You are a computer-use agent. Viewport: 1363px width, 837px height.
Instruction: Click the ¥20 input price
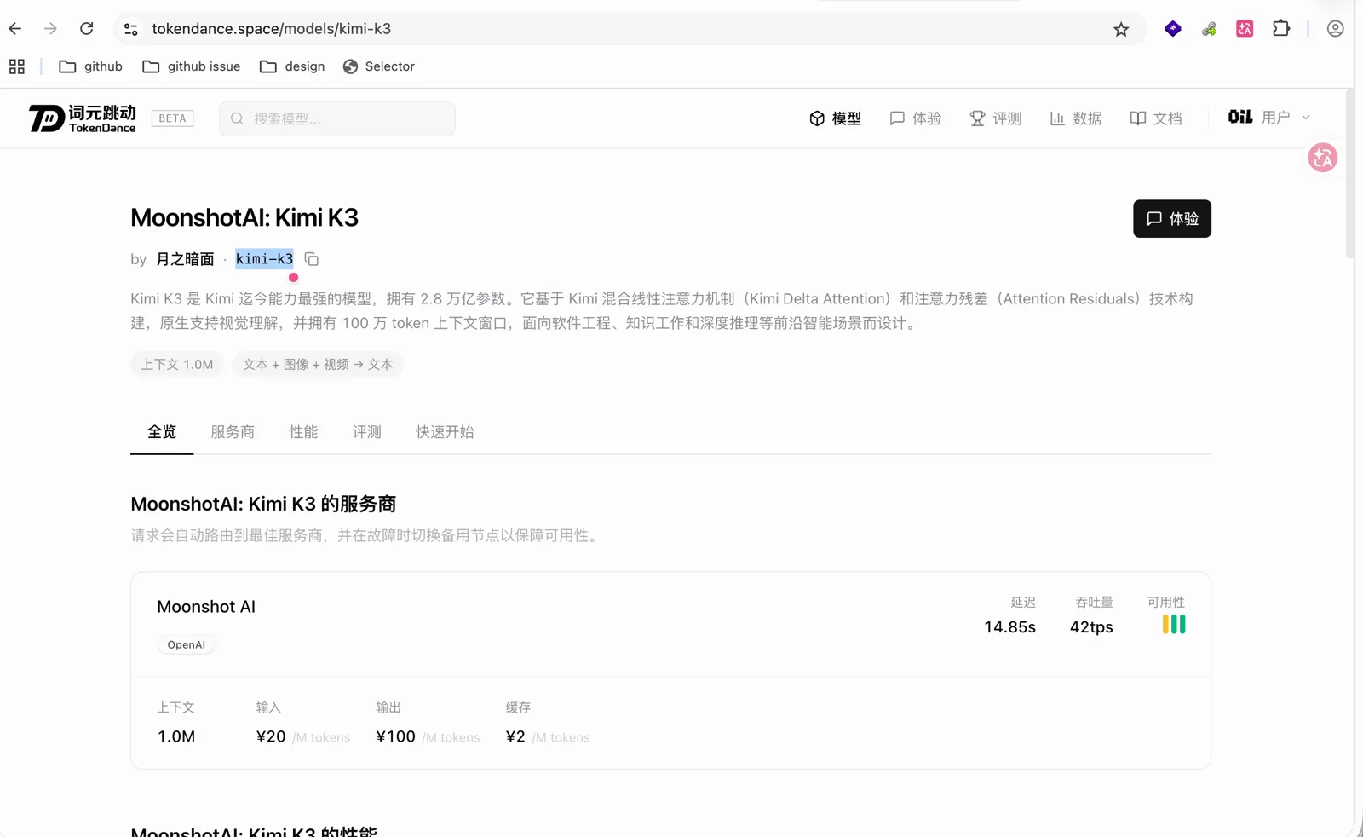pyautogui.click(x=271, y=736)
